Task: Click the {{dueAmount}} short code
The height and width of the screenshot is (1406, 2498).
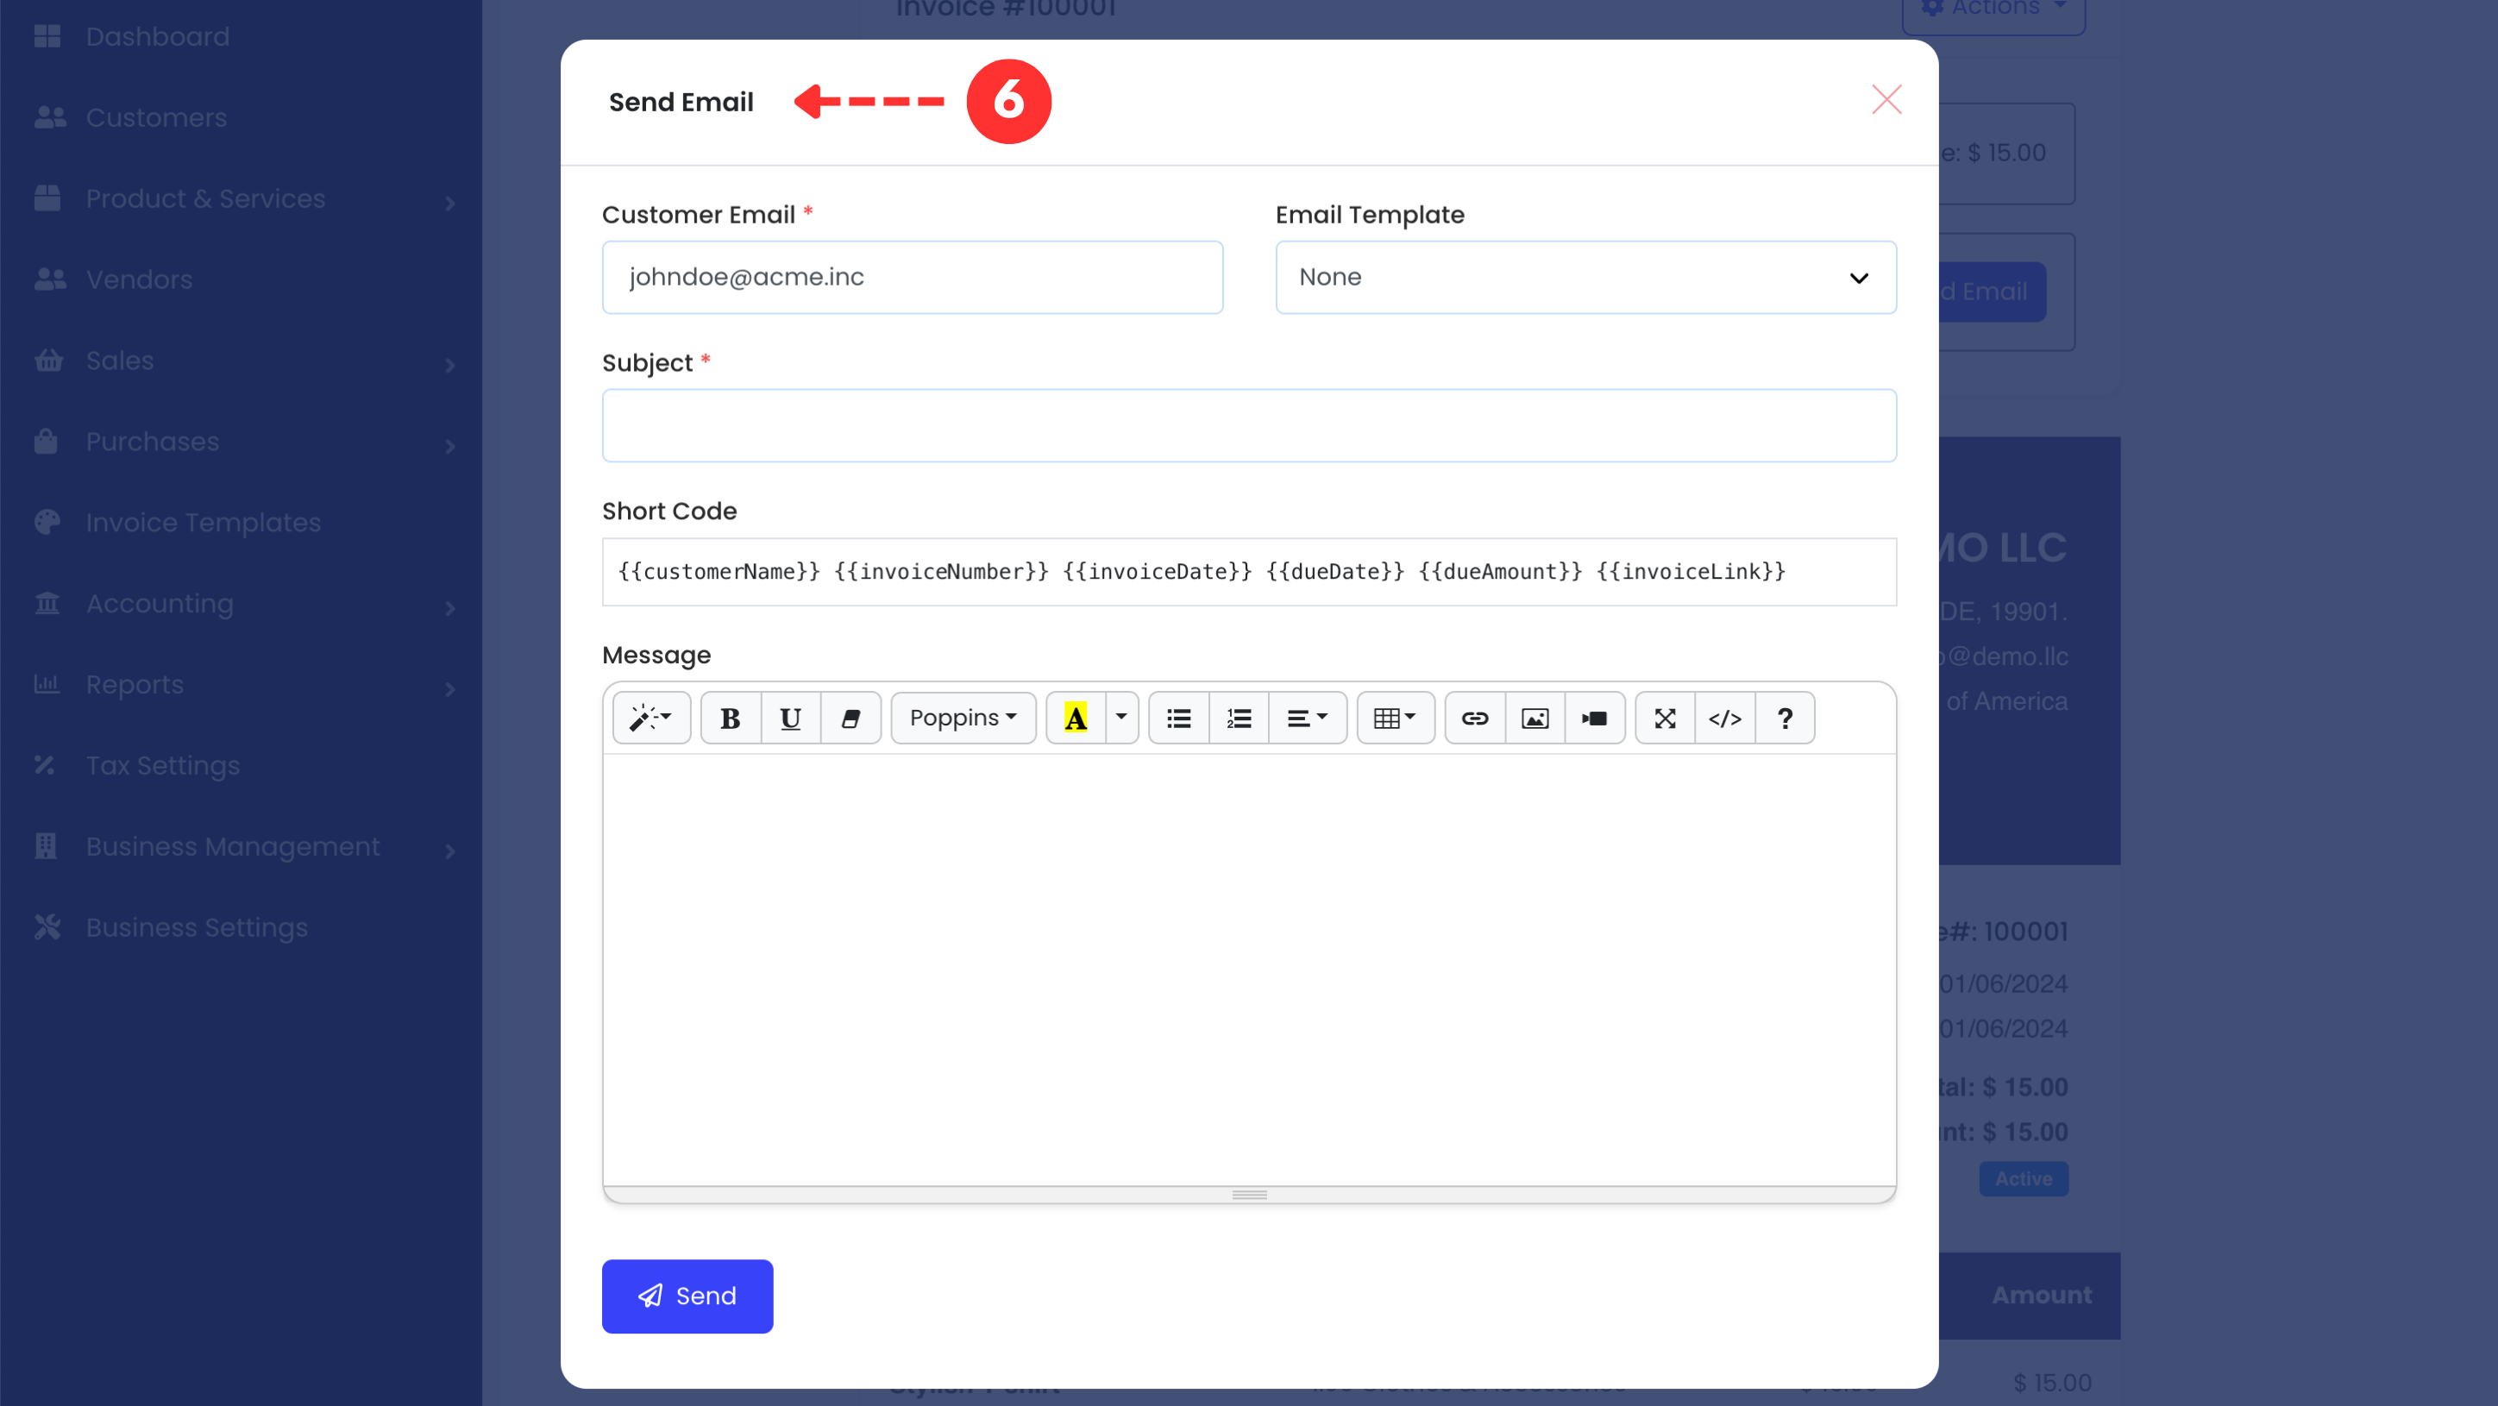Action: coord(1500,571)
